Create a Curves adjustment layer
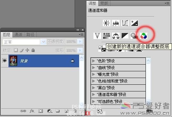 click(125, 23)
